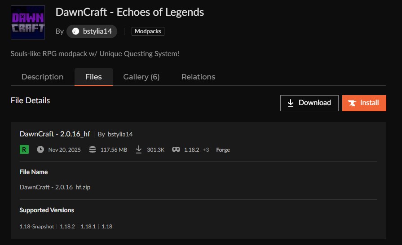Click the green R release badge
Screen dimensions: 402x245
24,149
